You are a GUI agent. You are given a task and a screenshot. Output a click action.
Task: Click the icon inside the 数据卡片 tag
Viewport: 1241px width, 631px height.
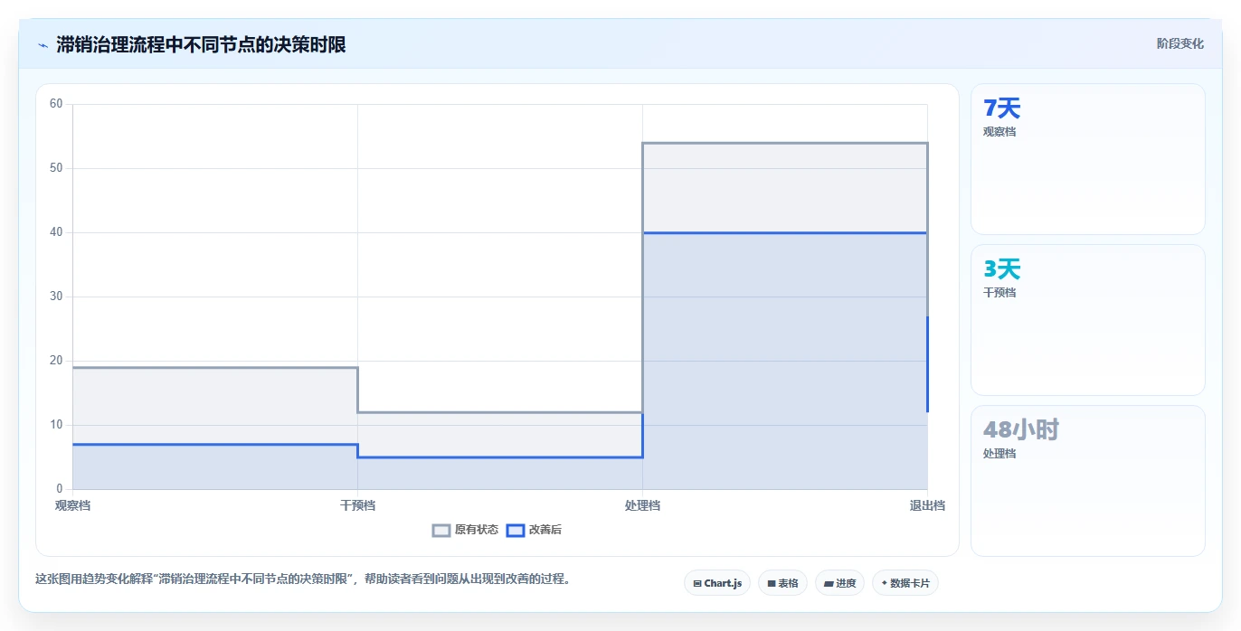(x=884, y=584)
